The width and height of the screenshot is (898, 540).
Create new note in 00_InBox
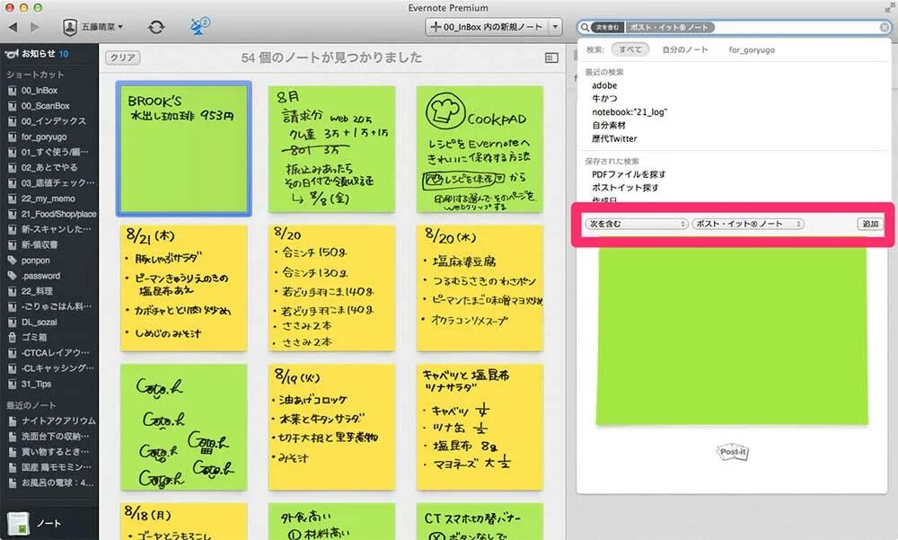coord(486,27)
